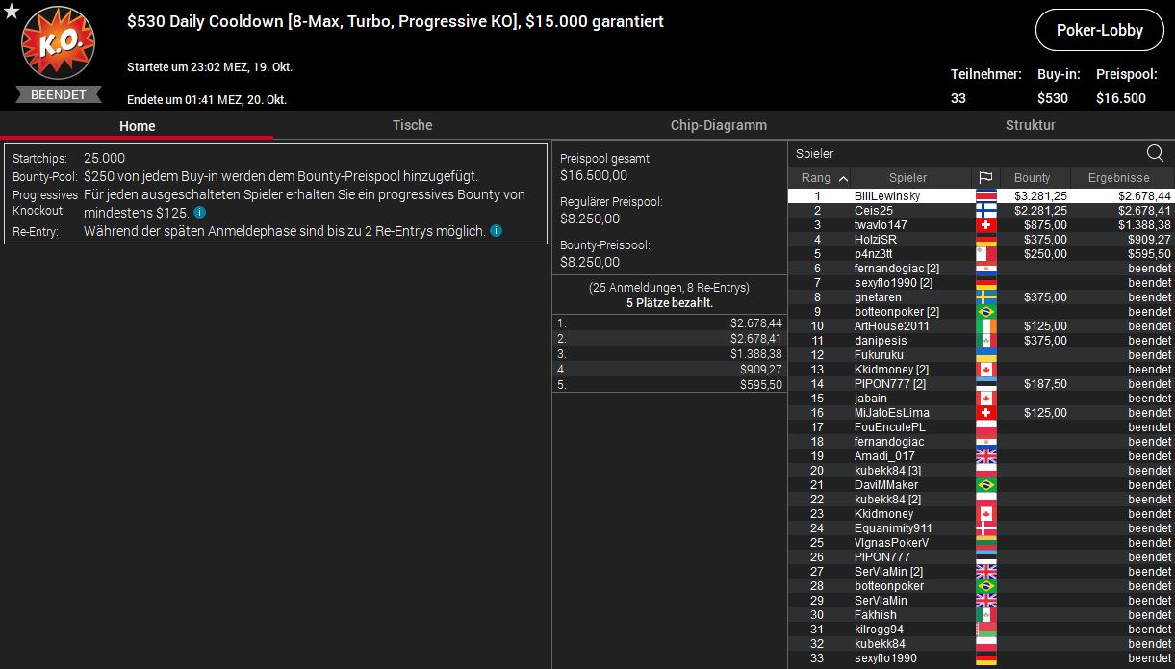Image resolution: width=1175 pixels, height=669 pixels.
Task: Click info icon beside Re-Entry description
Action: point(496,231)
